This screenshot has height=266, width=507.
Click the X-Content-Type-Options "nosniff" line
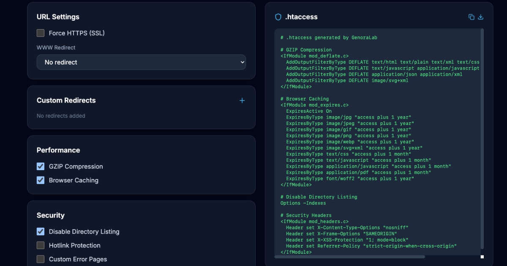(x=347, y=228)
